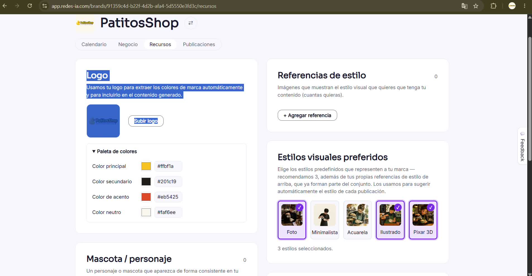The image size is (532, 276).
Task: Deselect the Pixar 3D visual style
Action: (423, 220)
